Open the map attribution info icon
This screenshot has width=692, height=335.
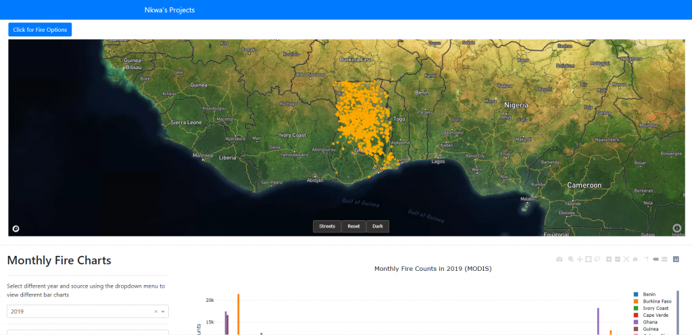pos(677,228)
